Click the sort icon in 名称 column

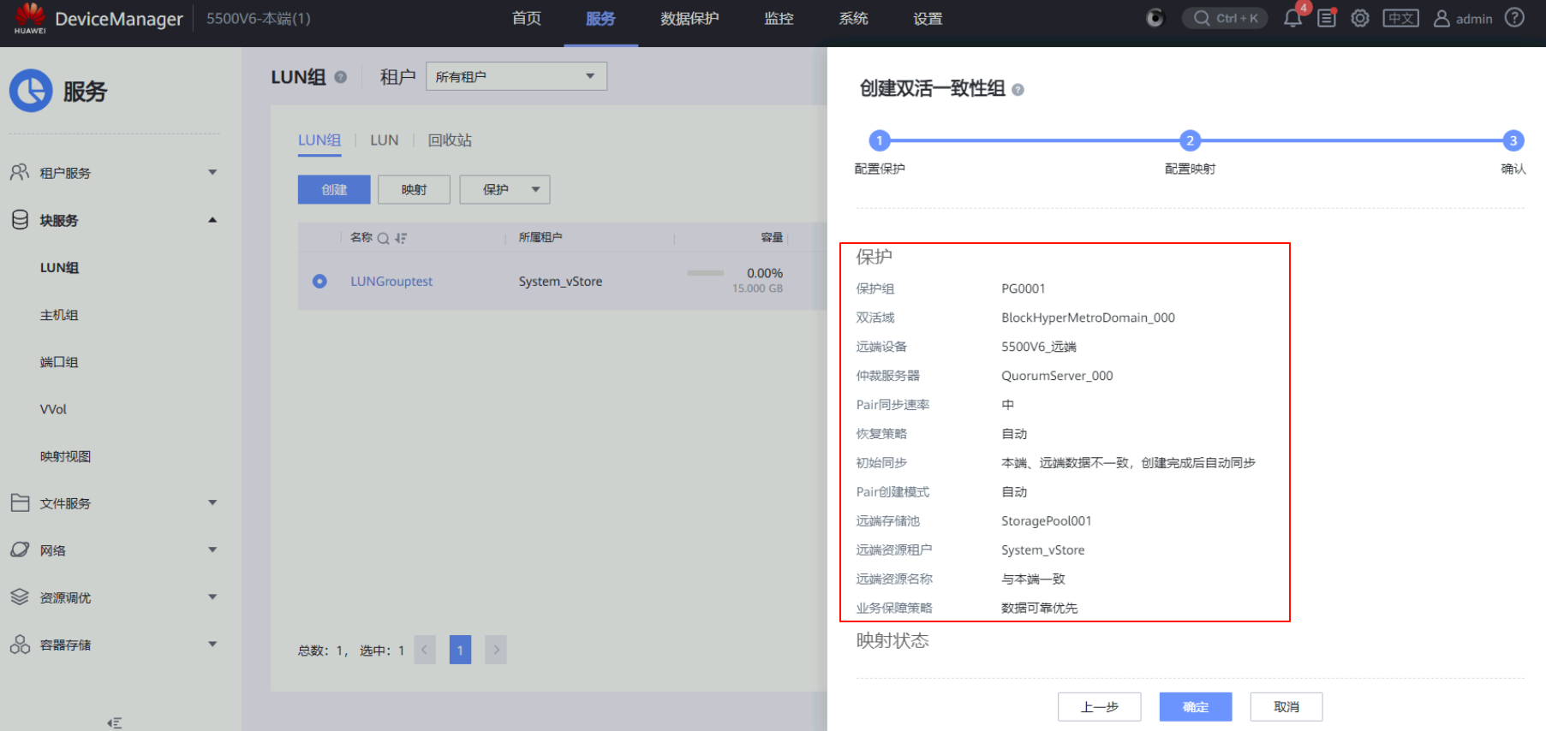(x=401, y=238)
